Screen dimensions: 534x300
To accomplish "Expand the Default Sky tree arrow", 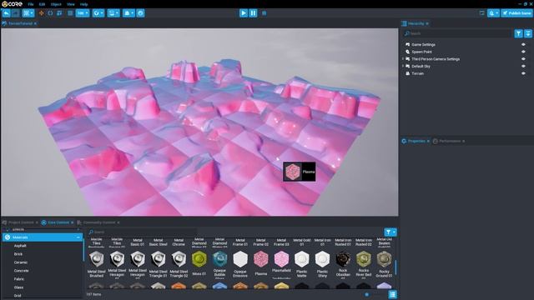I will coord(403,66).
